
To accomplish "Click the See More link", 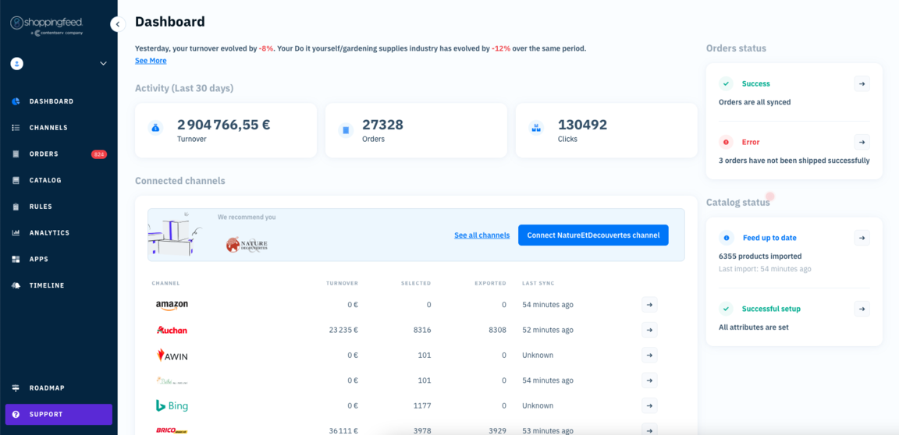I will tap(151, 61).
